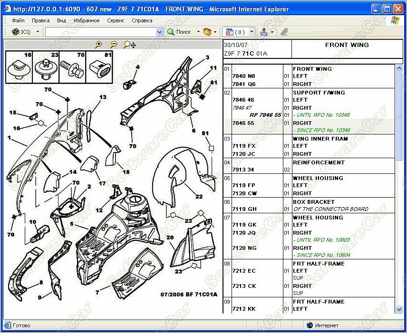Screen dimensions: 407x333
Task: Select the part 16 clip thumbnail
Action: (19, 67)
